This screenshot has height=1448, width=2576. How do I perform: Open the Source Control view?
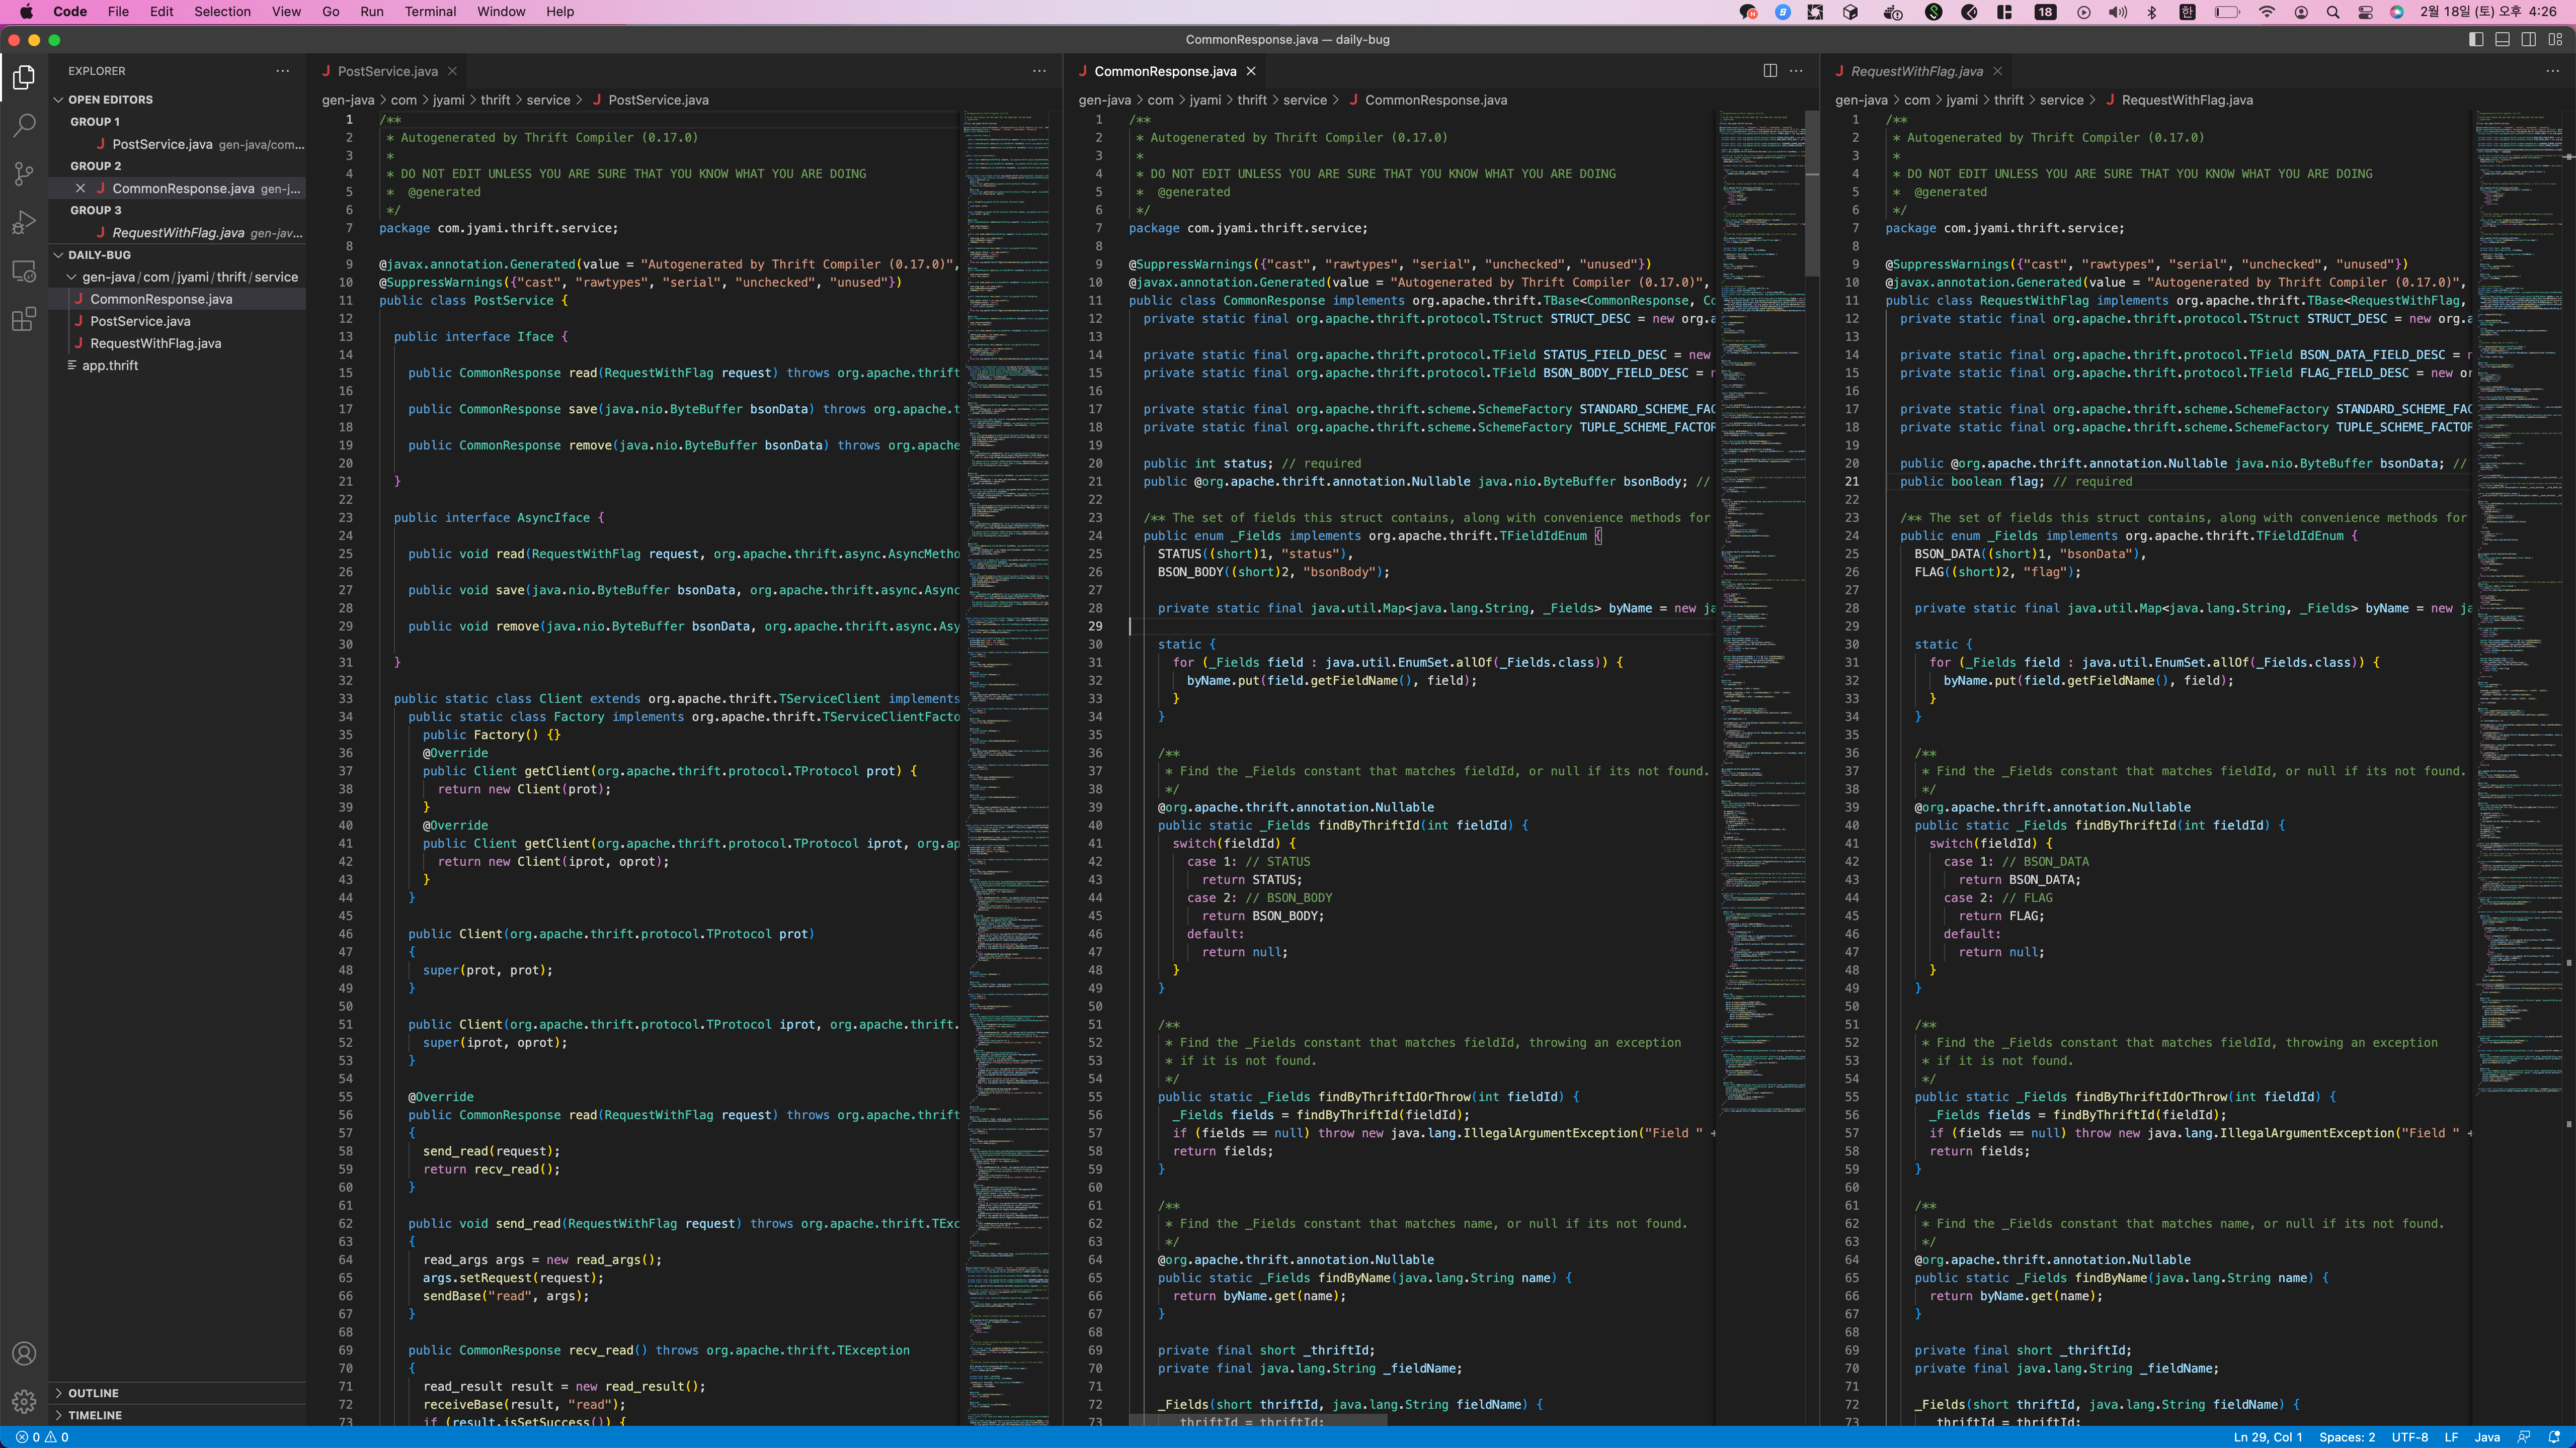click(24, 174)
